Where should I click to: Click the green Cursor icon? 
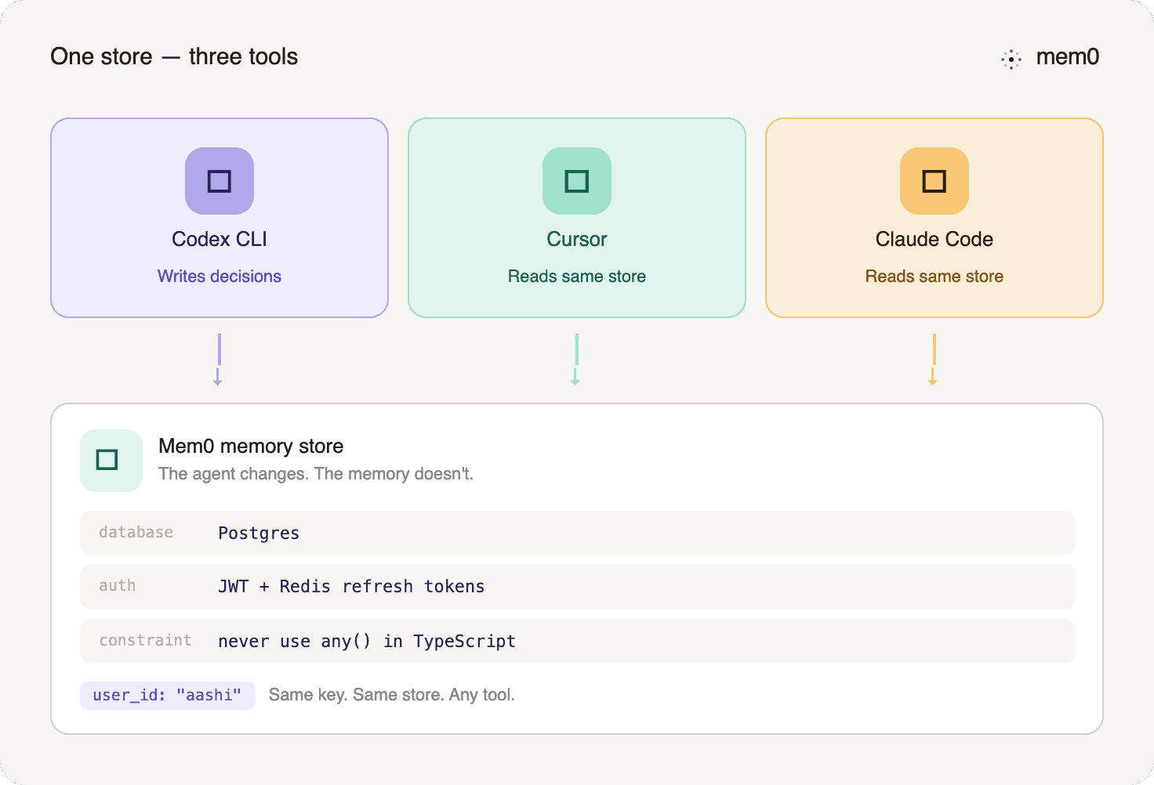pos(577,181)
